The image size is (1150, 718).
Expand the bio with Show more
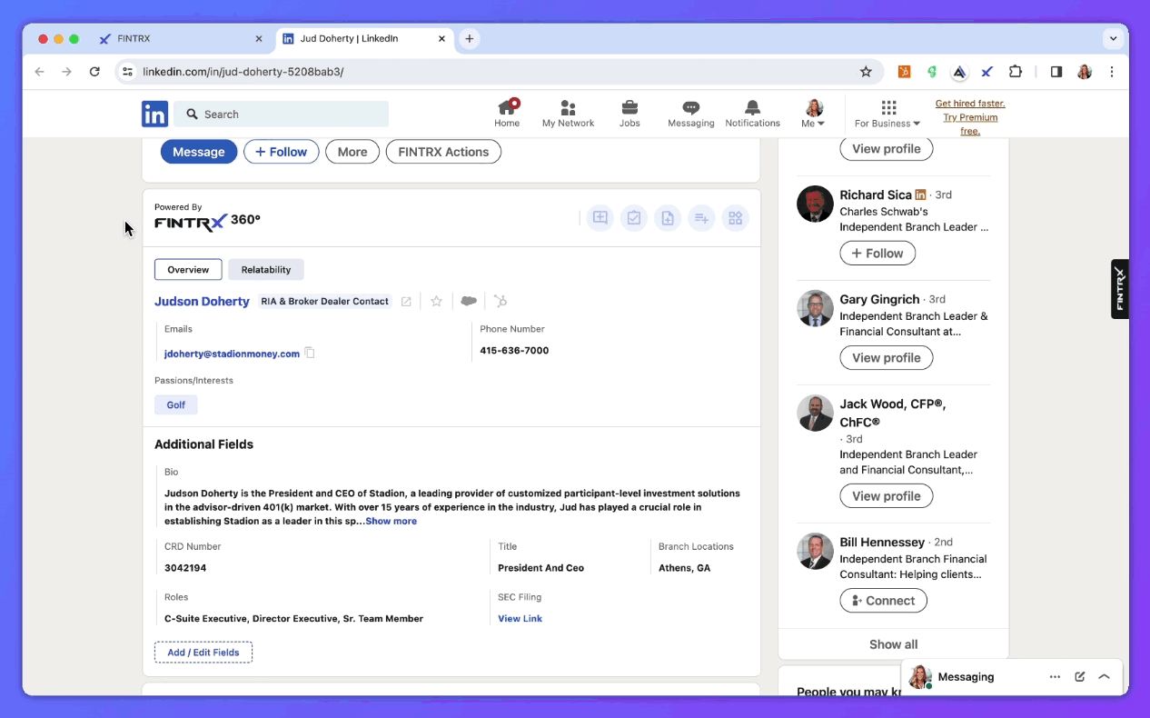pos(391,522)
